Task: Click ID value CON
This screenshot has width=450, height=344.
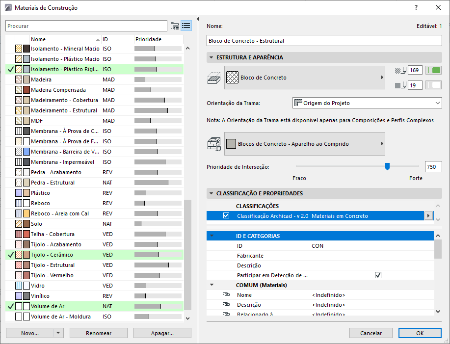Action: click(318, 246)
